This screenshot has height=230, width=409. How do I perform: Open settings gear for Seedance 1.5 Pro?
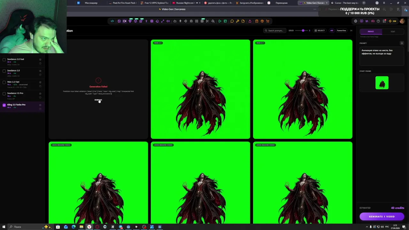click(x=40, y=94)
